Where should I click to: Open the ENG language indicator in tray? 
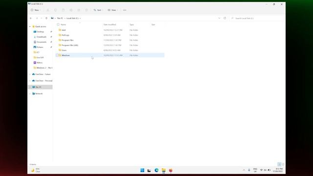pyautogui.click(x=255, y=170)
